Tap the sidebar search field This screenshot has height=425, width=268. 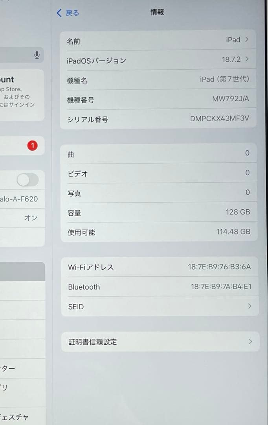pyautogui.click(x=22, y=55)
